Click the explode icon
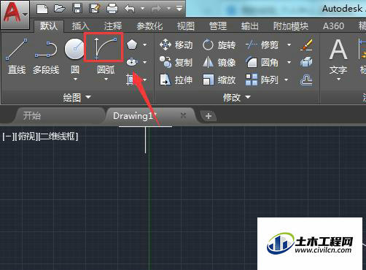 coord(306,62)
